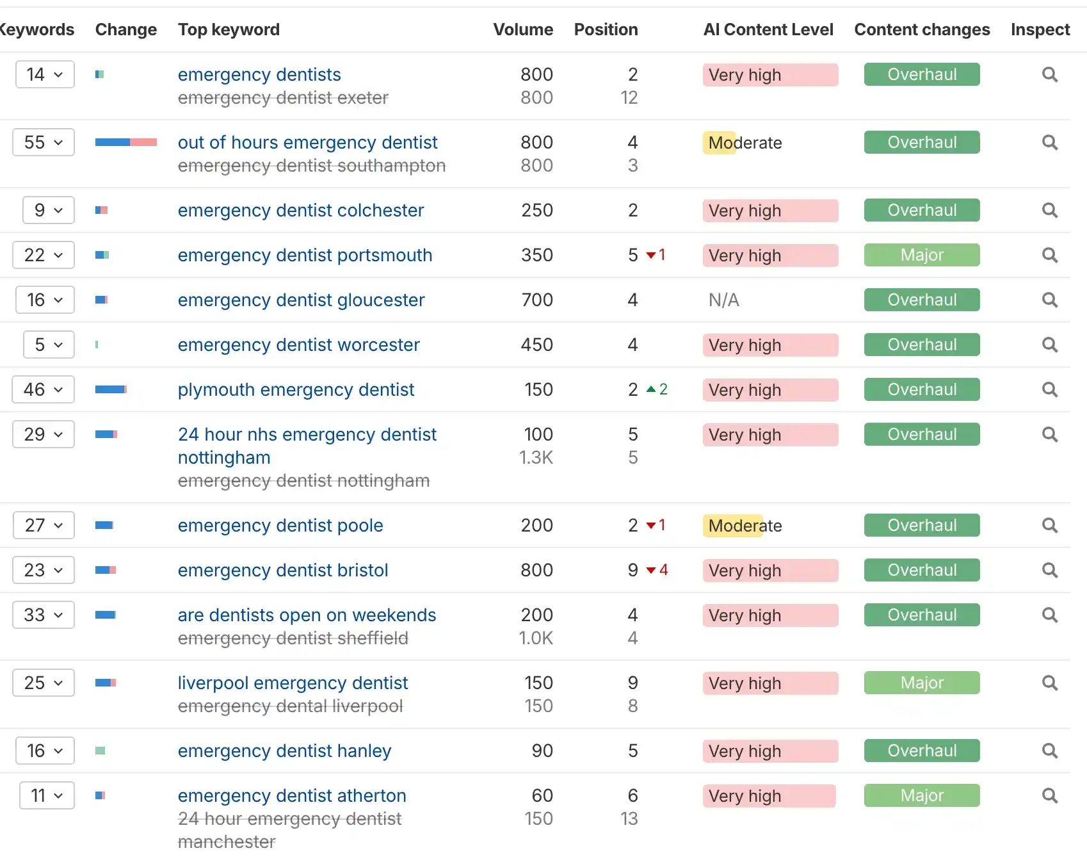Expand the 33 keywords dropdown
Screen dimensions: 1087x862
click(x=44, y=615)
